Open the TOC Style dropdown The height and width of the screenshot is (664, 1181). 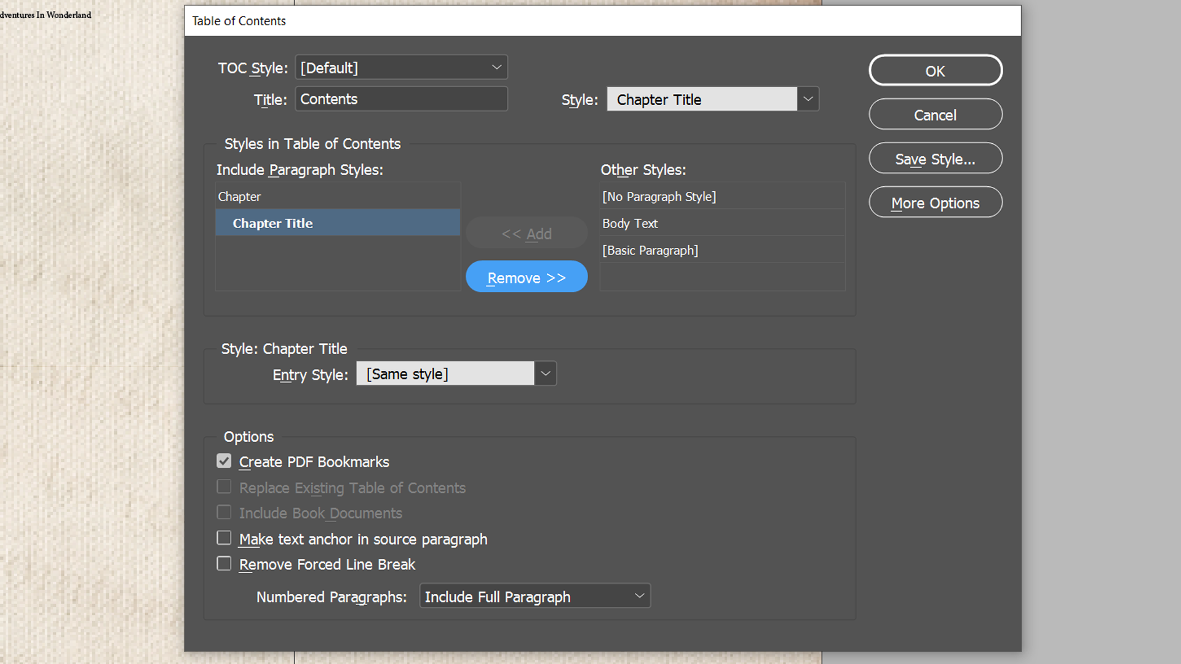pyautogui.click(x=401, y=68)
